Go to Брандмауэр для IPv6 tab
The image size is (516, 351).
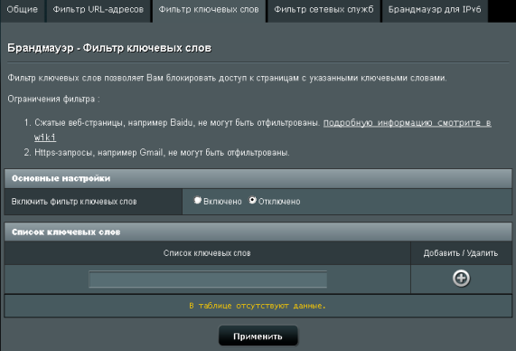(x=435, y=10)
